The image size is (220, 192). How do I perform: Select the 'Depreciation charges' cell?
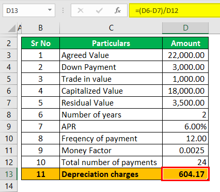pos(111,174)
